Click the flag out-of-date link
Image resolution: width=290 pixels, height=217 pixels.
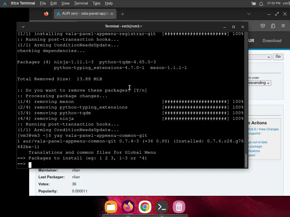click(258, 142)
